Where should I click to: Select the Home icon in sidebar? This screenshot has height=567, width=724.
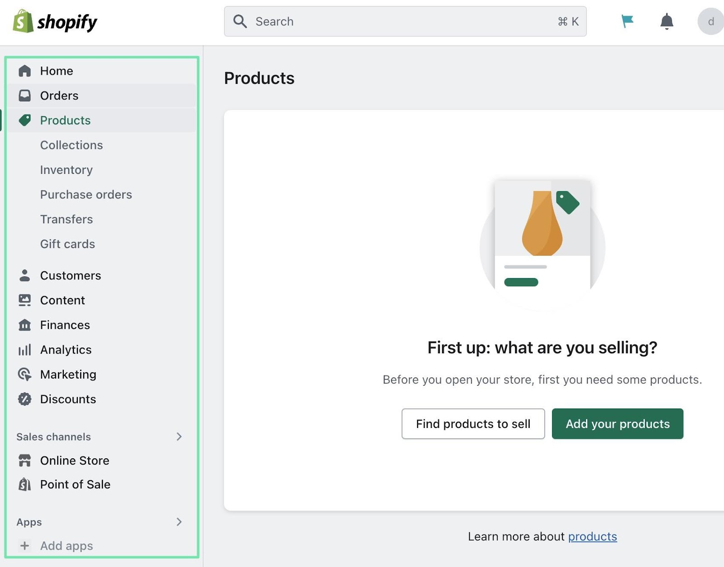tap(24, 71)
